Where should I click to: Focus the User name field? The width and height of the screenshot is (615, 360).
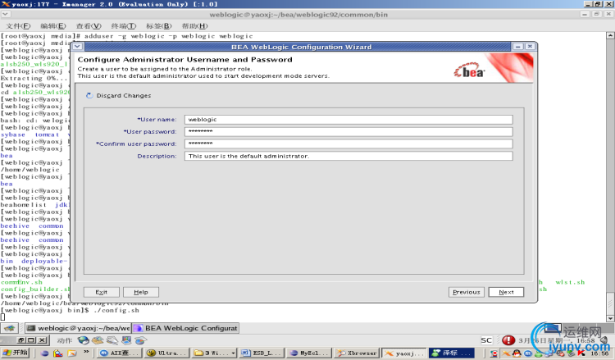click(x=348, y=120)
